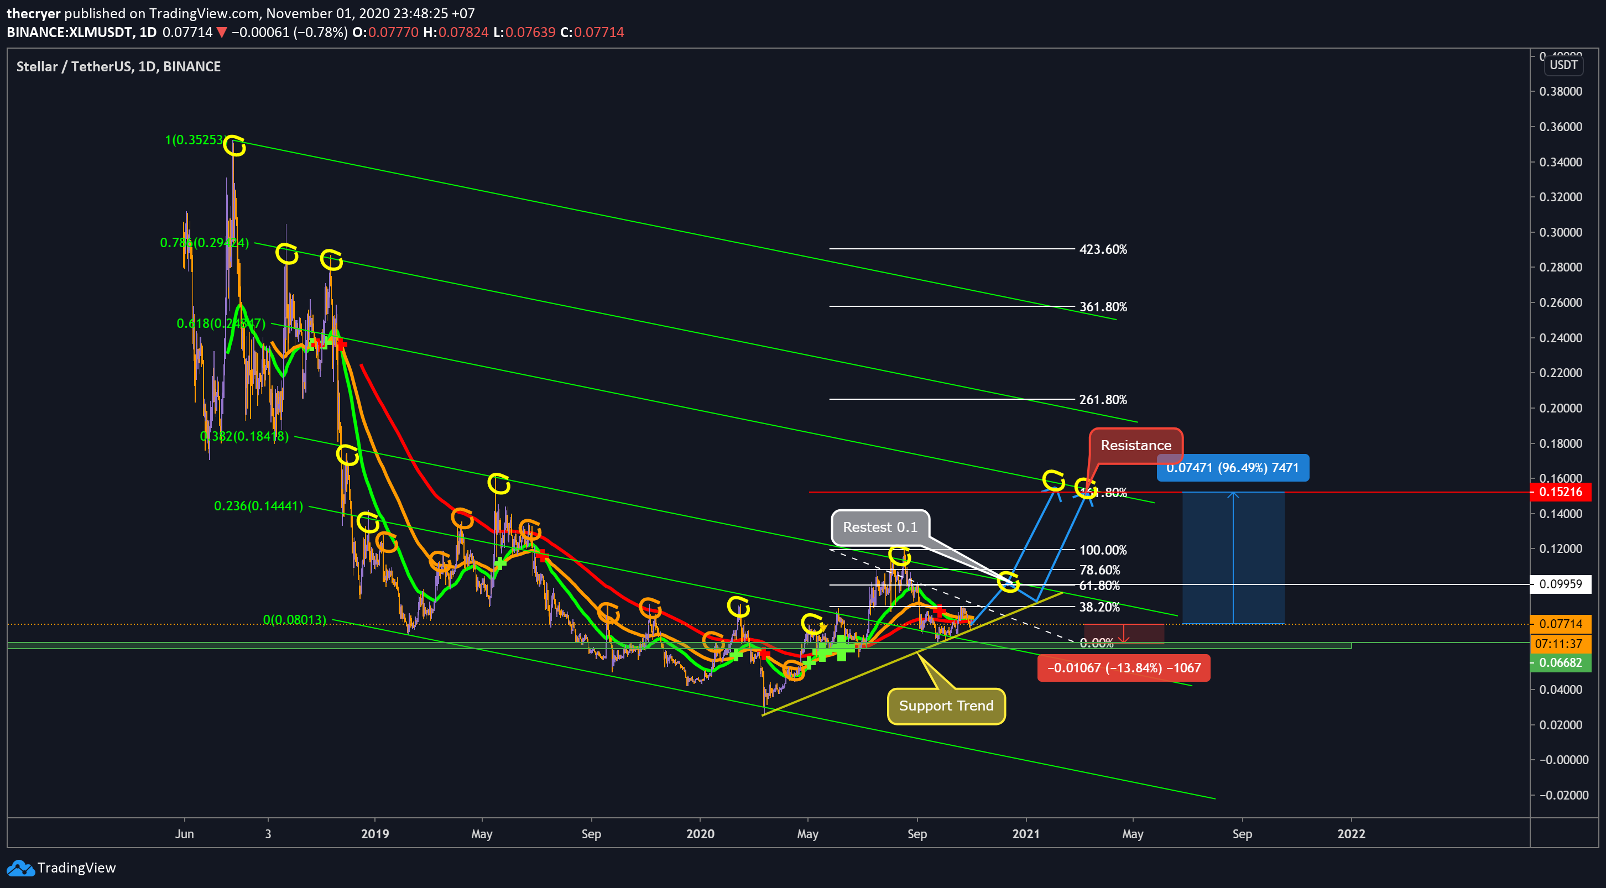Click the 1(0.35253) channel level label
1606x888 pixels.
pyautogui.click(x=195, y=139)
